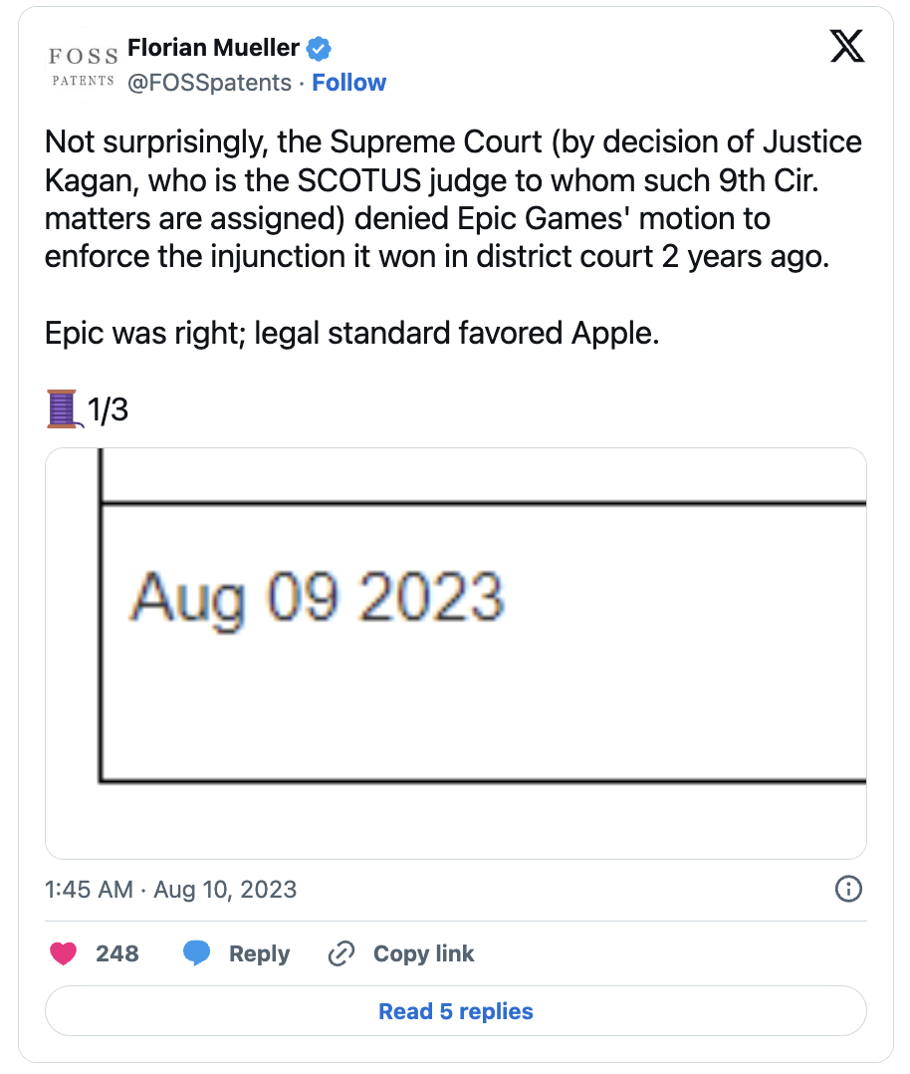Click the X logo in the corner
910x1074 pixels.
(847, 47)
